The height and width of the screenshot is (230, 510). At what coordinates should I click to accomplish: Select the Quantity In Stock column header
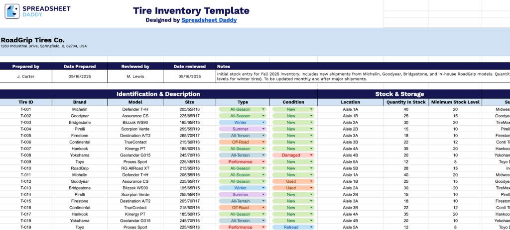[406, 102]
